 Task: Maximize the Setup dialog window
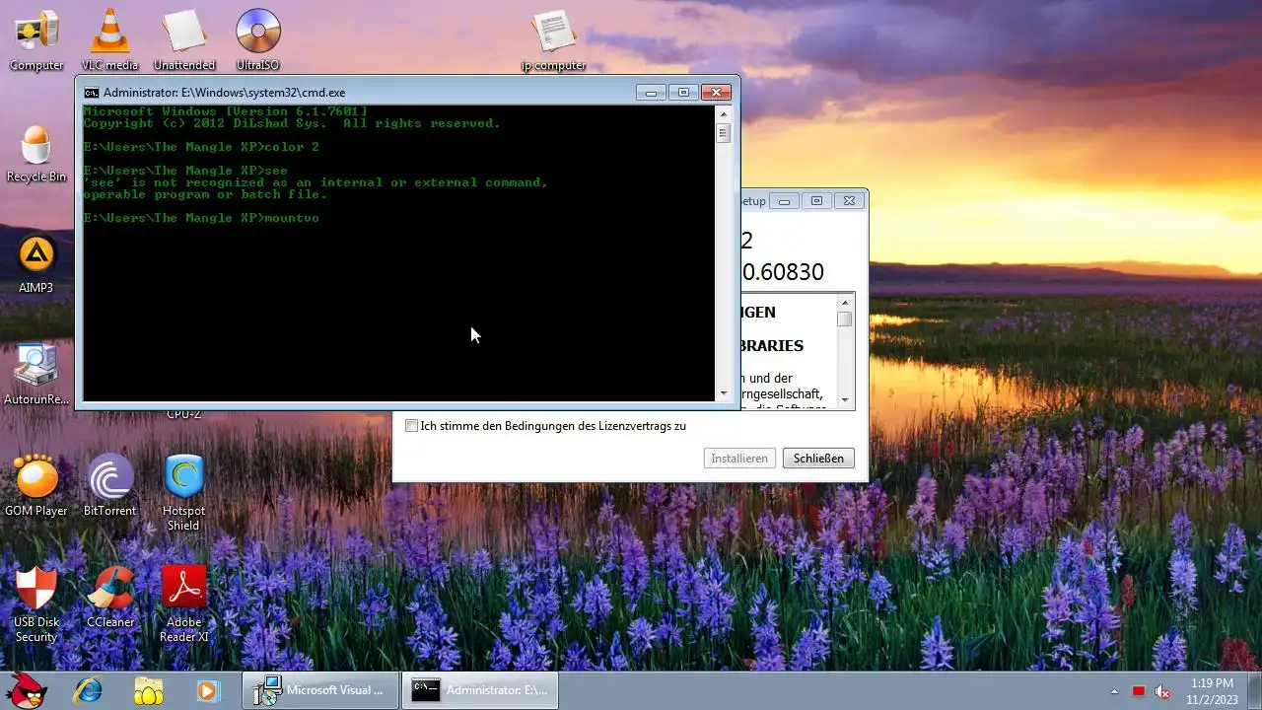point(816,201)
